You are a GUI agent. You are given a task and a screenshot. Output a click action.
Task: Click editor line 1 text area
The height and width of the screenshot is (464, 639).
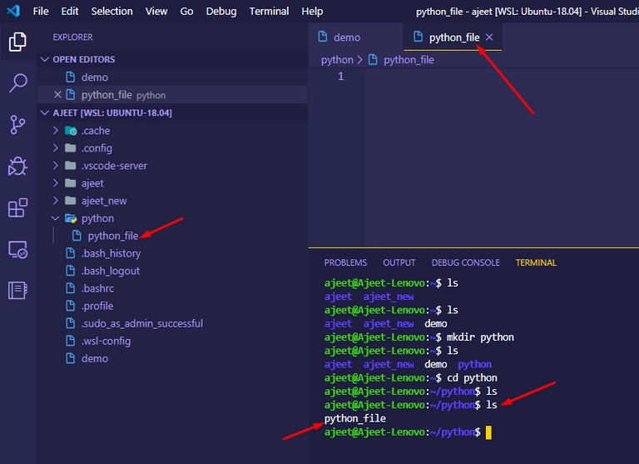pyautogui.click(x=502, y=77)
